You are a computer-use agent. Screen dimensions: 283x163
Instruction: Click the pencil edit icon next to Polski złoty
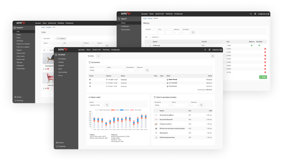150,45
